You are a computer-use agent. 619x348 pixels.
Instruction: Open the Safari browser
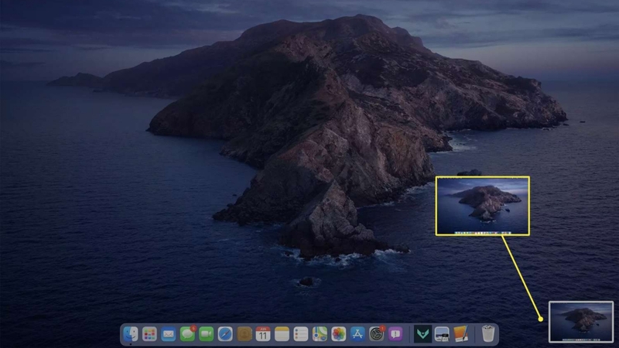(225, 334)
